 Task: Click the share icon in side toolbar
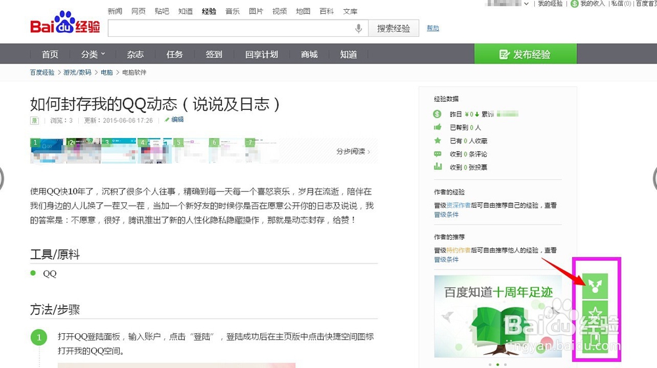pyautogui.click(x=595, y=287)
